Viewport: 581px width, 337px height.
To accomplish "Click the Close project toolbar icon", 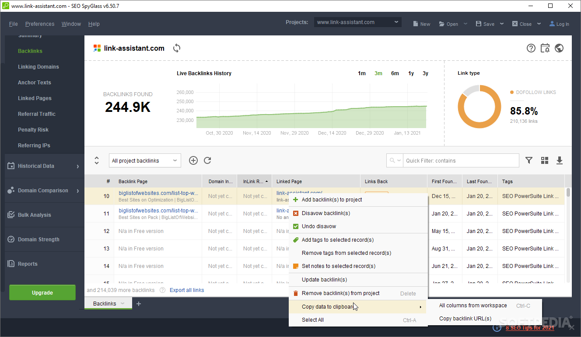I will coord(515,24).
